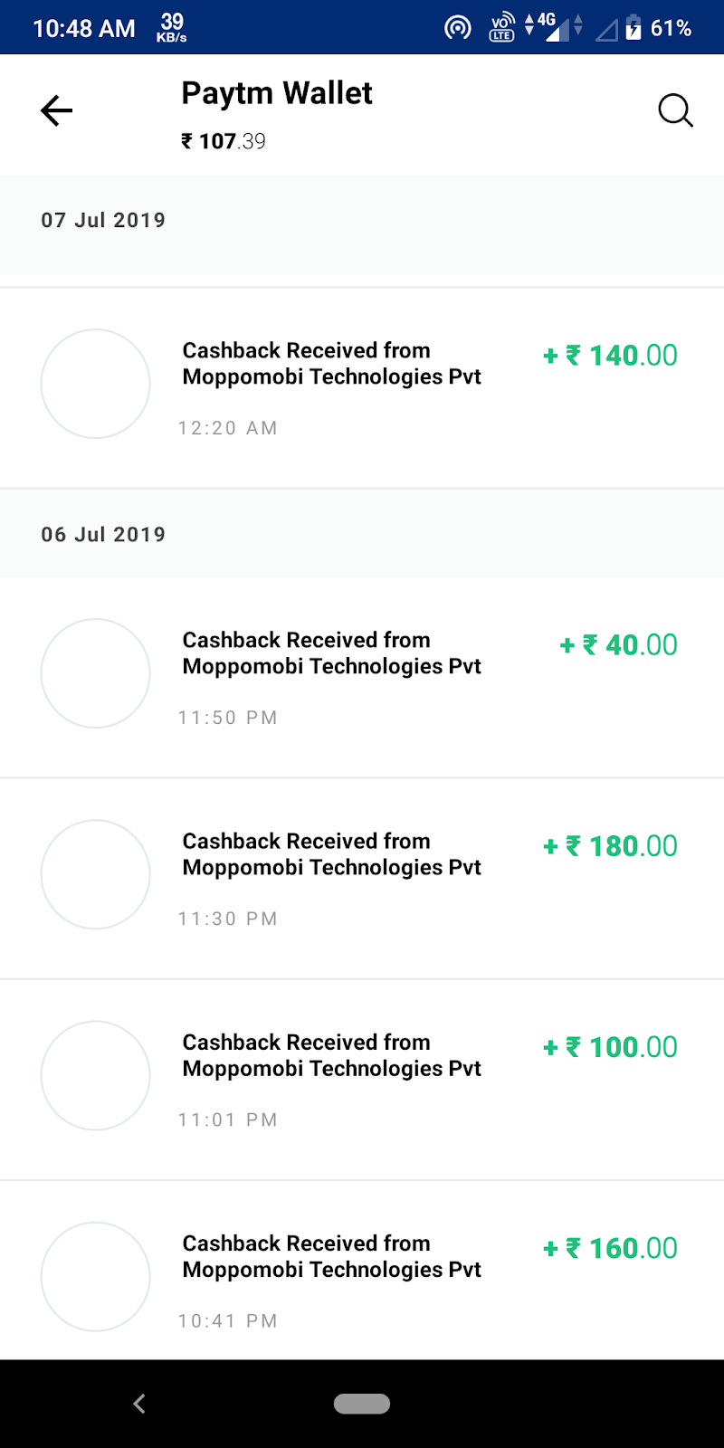Select the + ₹160.00 amount

[x=611, y=1248]
